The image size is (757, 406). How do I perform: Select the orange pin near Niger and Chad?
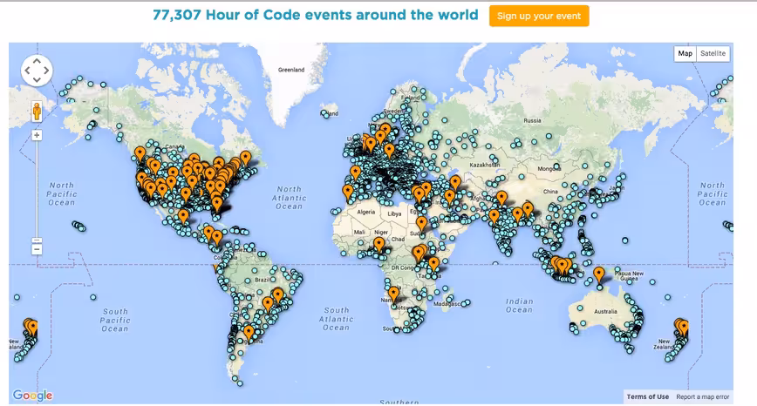click(379, 245)
